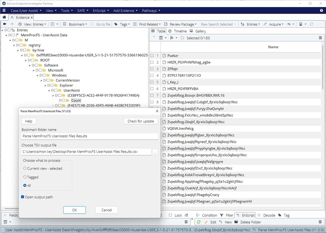
Task: Switch to the Table tab
Action: (x=158, y=31)
